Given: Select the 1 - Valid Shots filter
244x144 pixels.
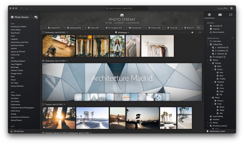Looking at the screenshot, I should click(220, 48).
